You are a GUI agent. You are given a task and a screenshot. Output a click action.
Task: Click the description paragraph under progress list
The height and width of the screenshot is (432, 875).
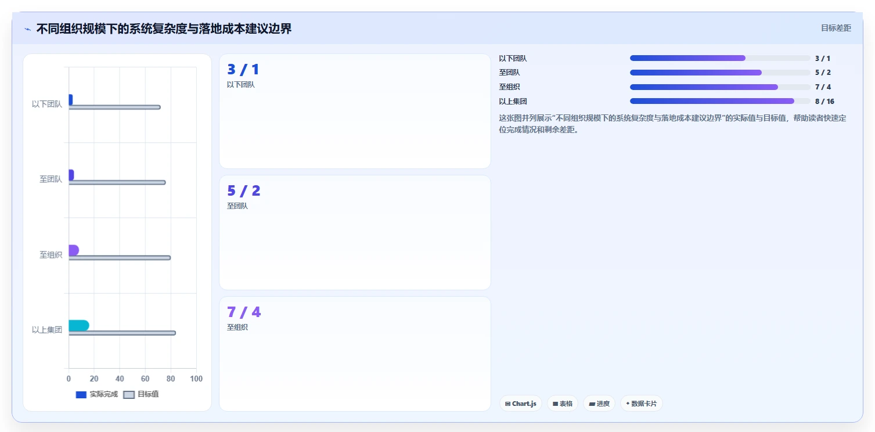674,124
